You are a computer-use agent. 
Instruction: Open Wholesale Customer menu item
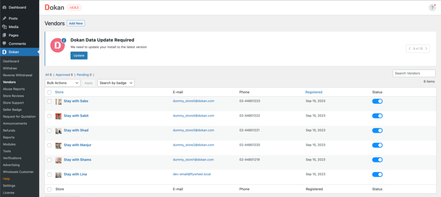tap(18, 172)
